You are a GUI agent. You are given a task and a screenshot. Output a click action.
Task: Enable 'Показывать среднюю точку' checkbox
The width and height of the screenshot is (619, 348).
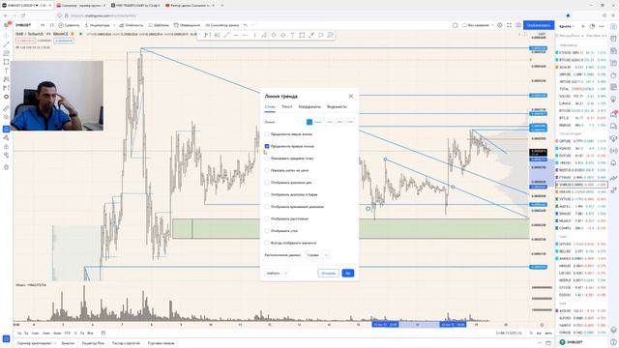point(267,159)
